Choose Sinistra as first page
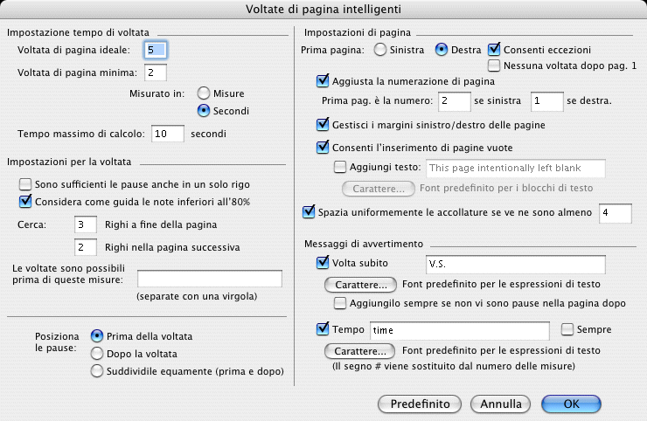Screen dimensions: 647x421 pos(380,50)
